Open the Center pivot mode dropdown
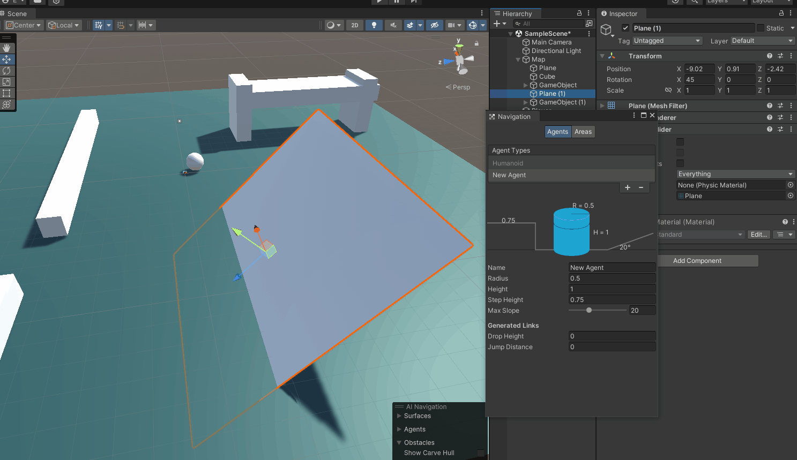 coord(24,25)
